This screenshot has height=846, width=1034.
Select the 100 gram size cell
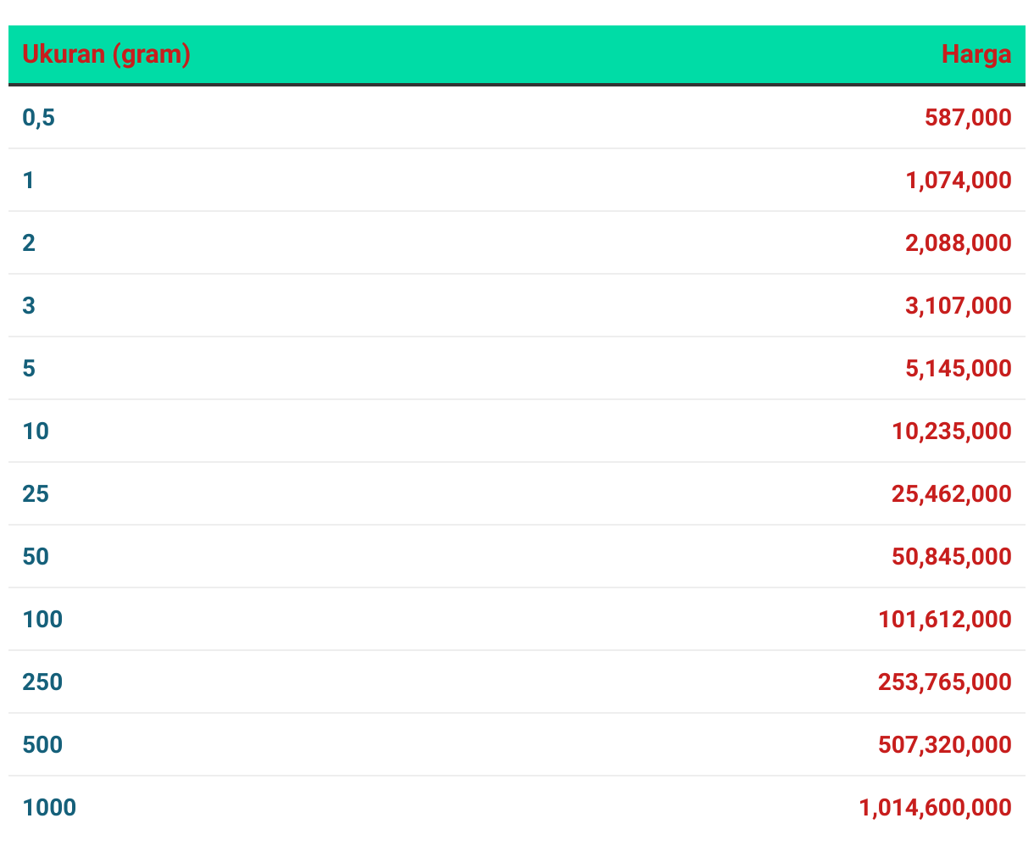coord(42,619)
